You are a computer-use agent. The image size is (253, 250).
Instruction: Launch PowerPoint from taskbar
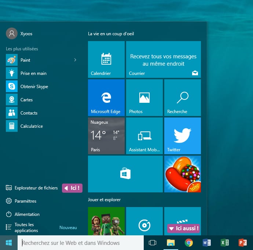pyautogui.click(x=243, y=243)
